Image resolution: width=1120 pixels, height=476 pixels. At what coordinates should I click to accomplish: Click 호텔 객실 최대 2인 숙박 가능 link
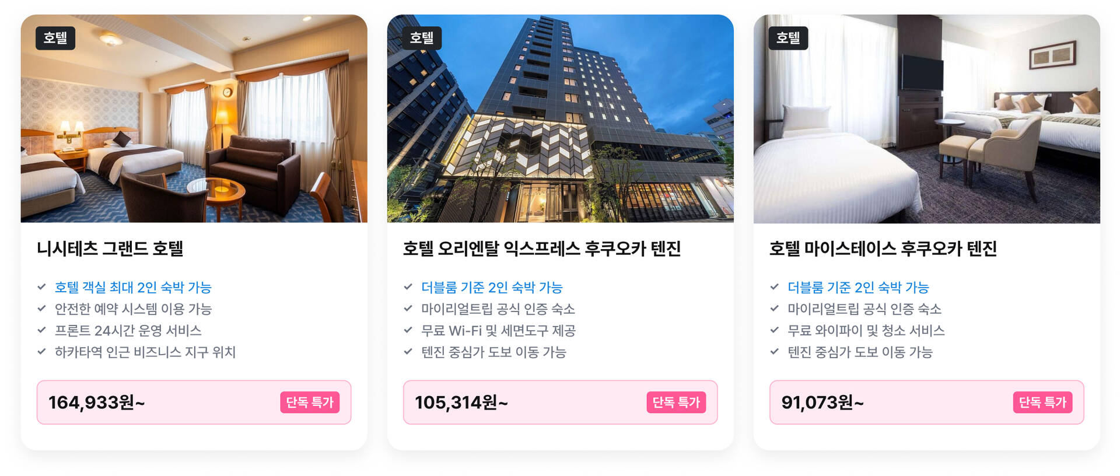(x=133, y=288)
